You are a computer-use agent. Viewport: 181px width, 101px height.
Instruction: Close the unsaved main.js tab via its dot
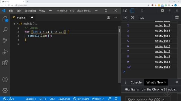[32, 17]
